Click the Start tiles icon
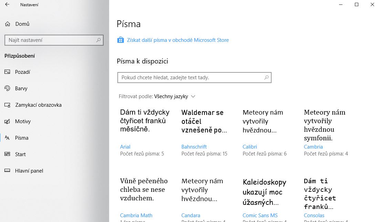 [x=7, y=154]
